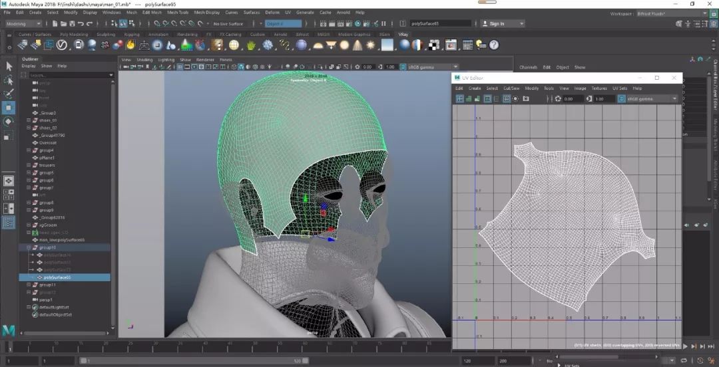Screen dimensions: 719x367
Task: Choose the Paint Selection brush tool
Action: [9, 94]
